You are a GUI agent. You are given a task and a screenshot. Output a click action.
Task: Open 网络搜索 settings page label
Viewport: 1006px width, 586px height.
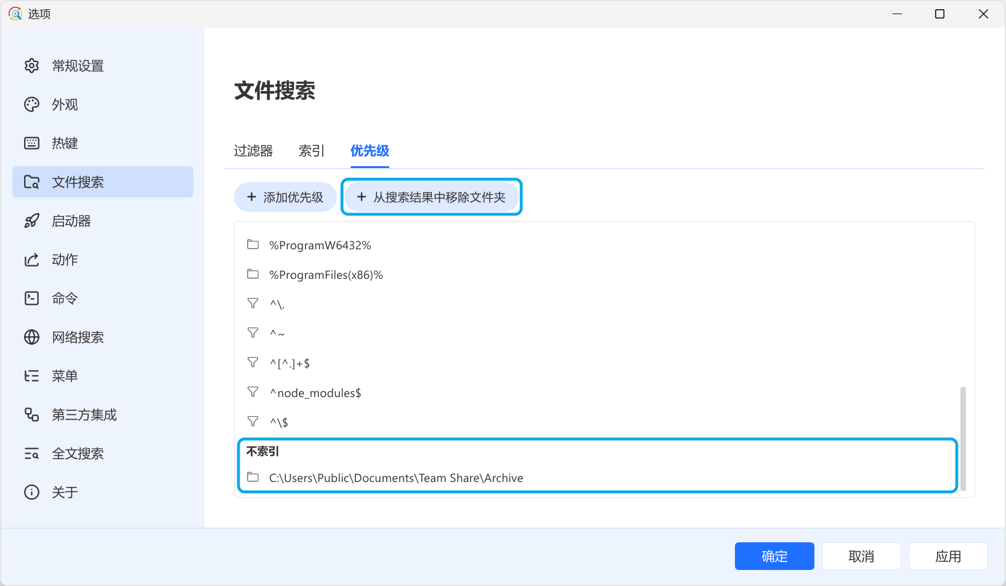tap(78, 337)
